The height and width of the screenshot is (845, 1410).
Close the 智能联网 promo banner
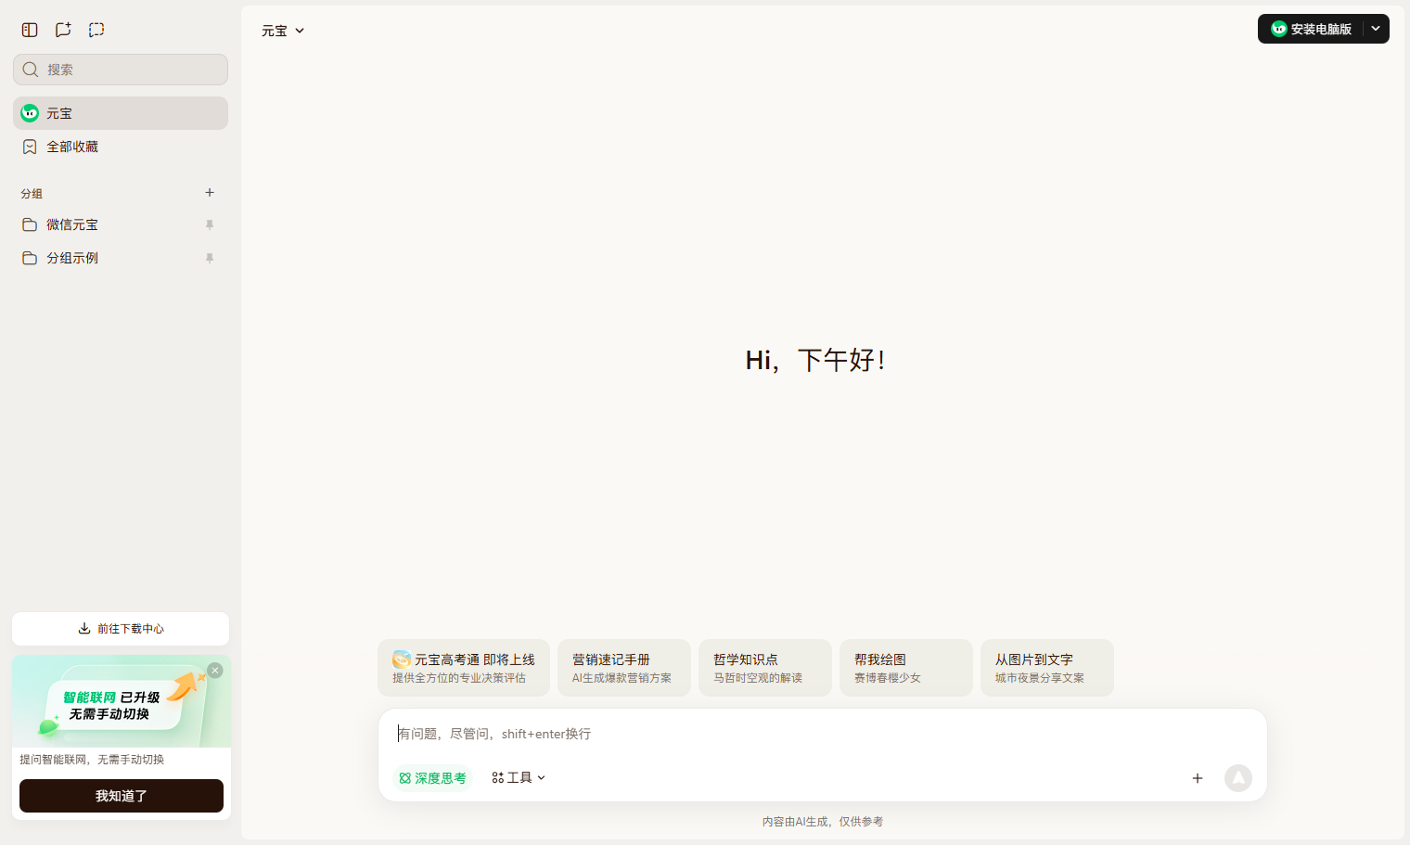pyautogui.click(x=215, y=671)
